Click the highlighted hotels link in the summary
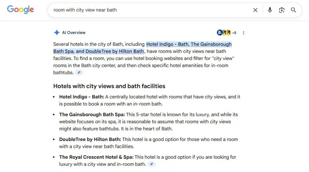Viewport: 309px width, 172px height. click(x=189, y=44)
